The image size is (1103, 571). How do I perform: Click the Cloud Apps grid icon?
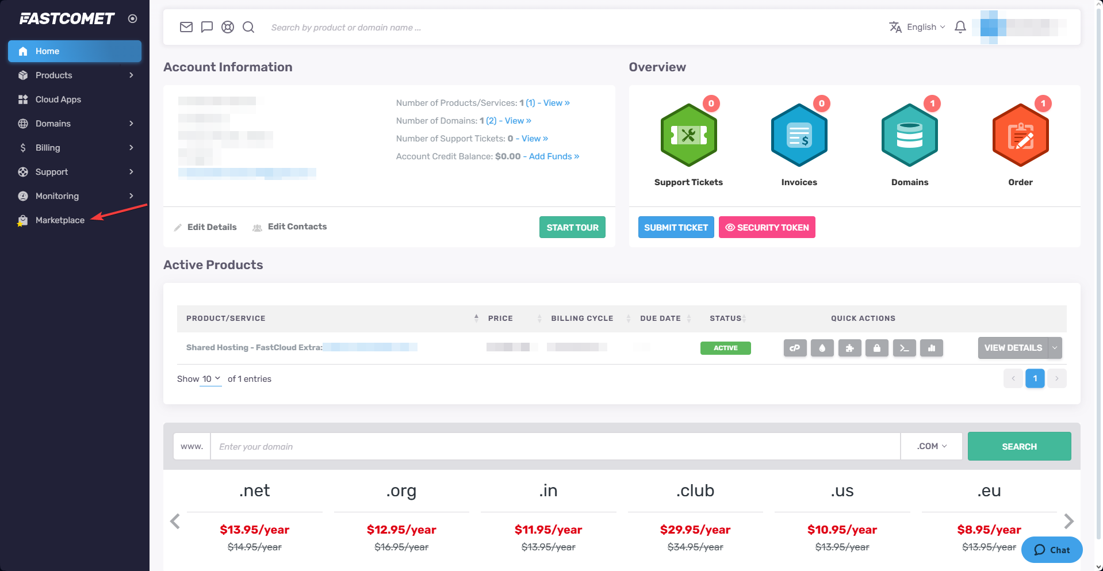[x=23, y=99]
